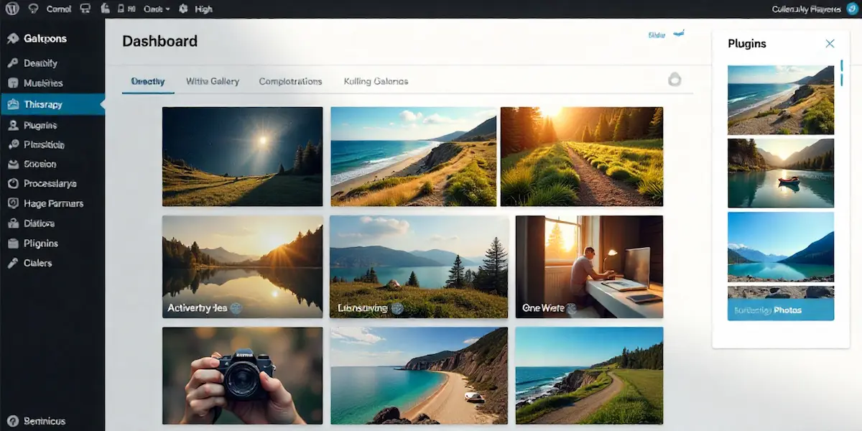Click the speech bubble icon in admin bar
This screenshot has width=862, height=431.
(x=33, y=9)
